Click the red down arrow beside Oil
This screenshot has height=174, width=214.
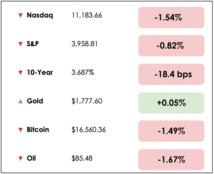[20, 159]
